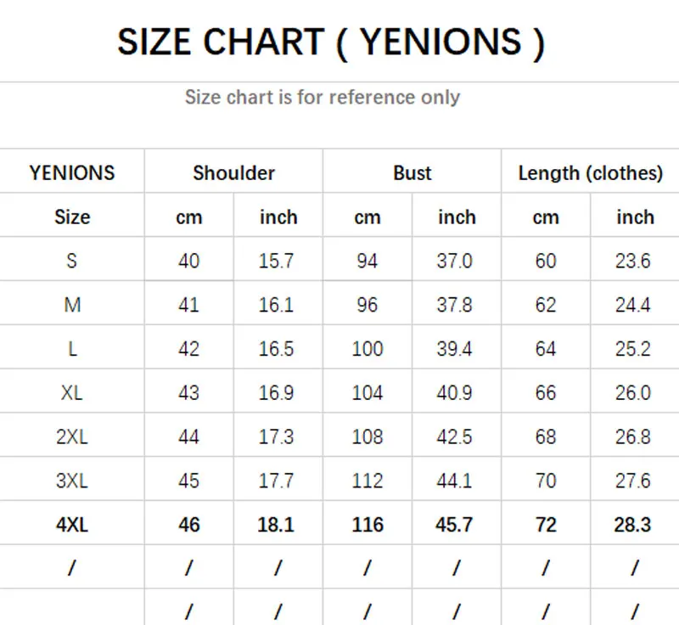Click the Size row label cell

[72, 217]
